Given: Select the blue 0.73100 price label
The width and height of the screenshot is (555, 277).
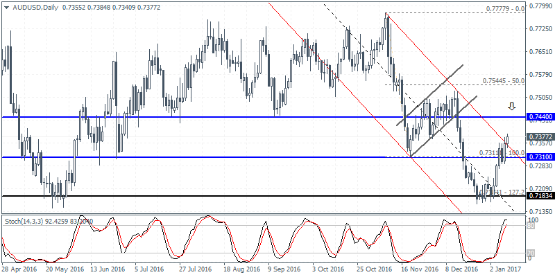Looking at the screenshot, I should [540, 157].
